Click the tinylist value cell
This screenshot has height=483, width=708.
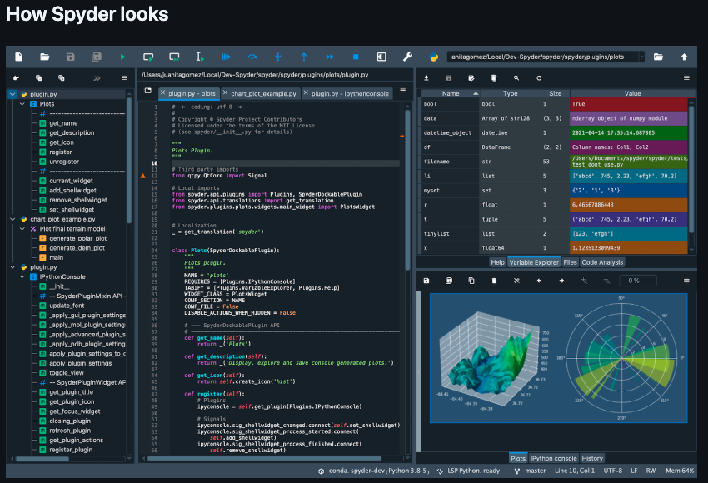(629, 233)
